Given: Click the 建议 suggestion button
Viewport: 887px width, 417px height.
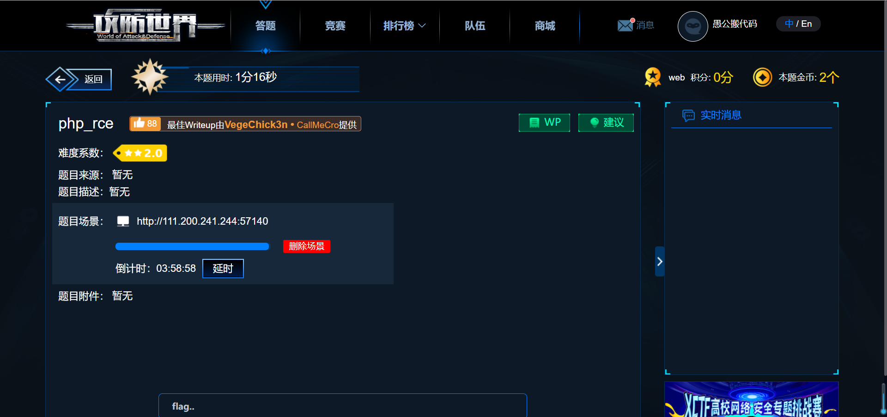Looking at the screenshot, I should (x=606, y=123).
